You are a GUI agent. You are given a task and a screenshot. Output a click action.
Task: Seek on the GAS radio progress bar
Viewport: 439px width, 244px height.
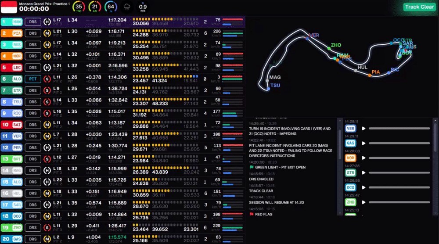point(399,143)
